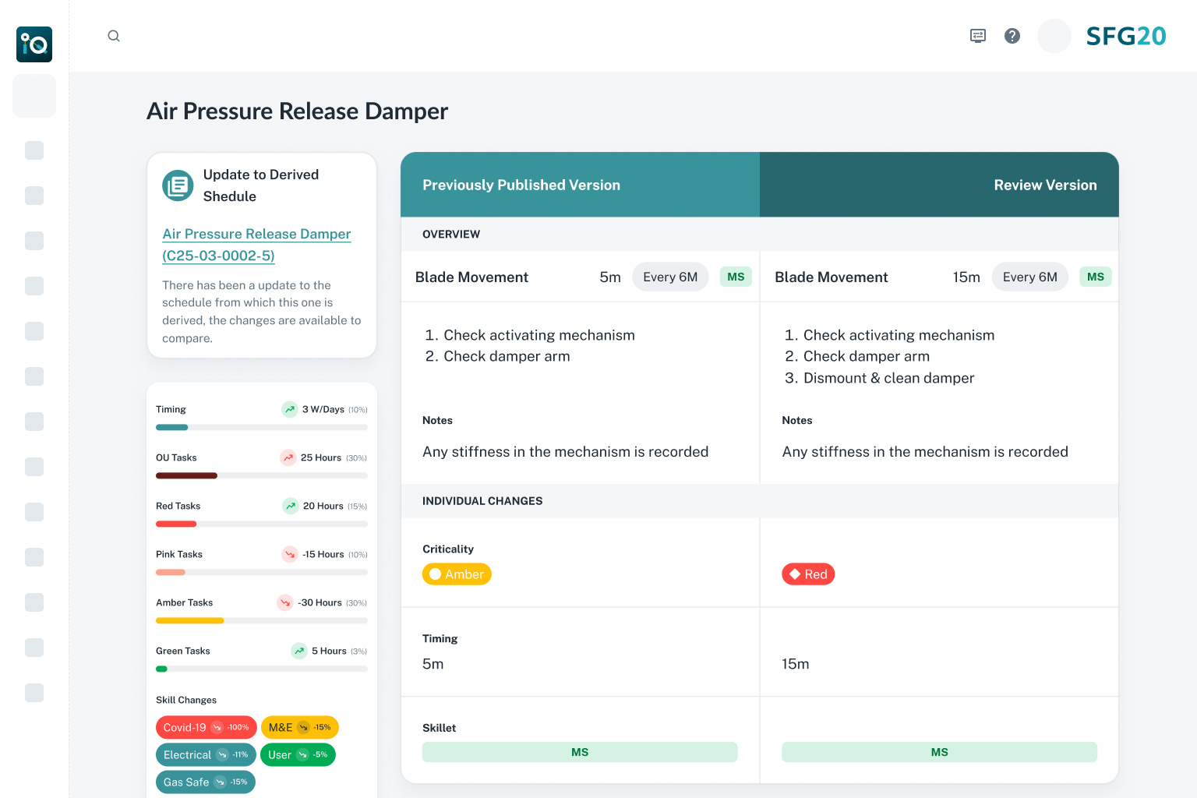Click the Electrical -11% skill change button
Viewport: 1197px width, 798px height.
205,754
